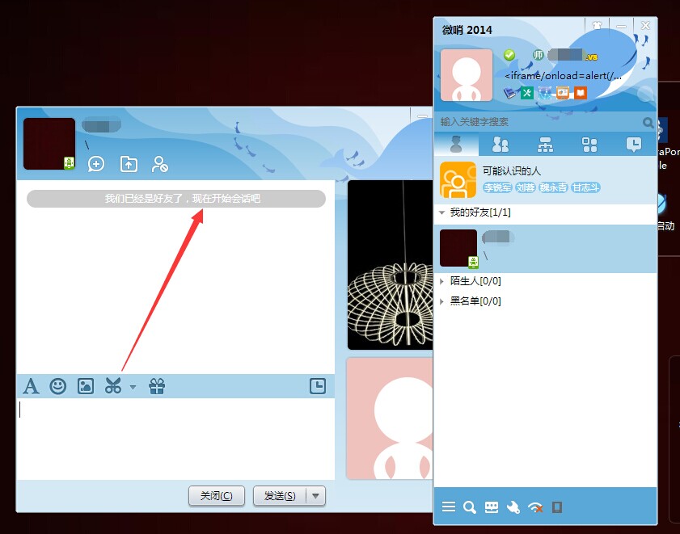Start a group conversation with plus bubble icon

(96, 164)
